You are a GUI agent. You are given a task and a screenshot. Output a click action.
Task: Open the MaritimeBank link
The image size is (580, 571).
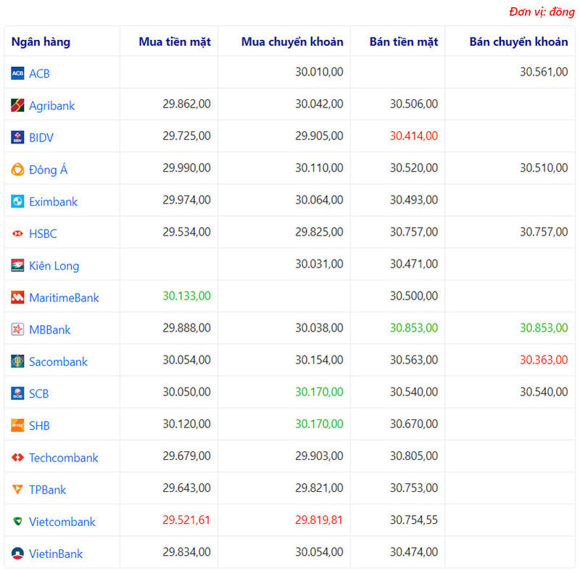click(64, 297)
